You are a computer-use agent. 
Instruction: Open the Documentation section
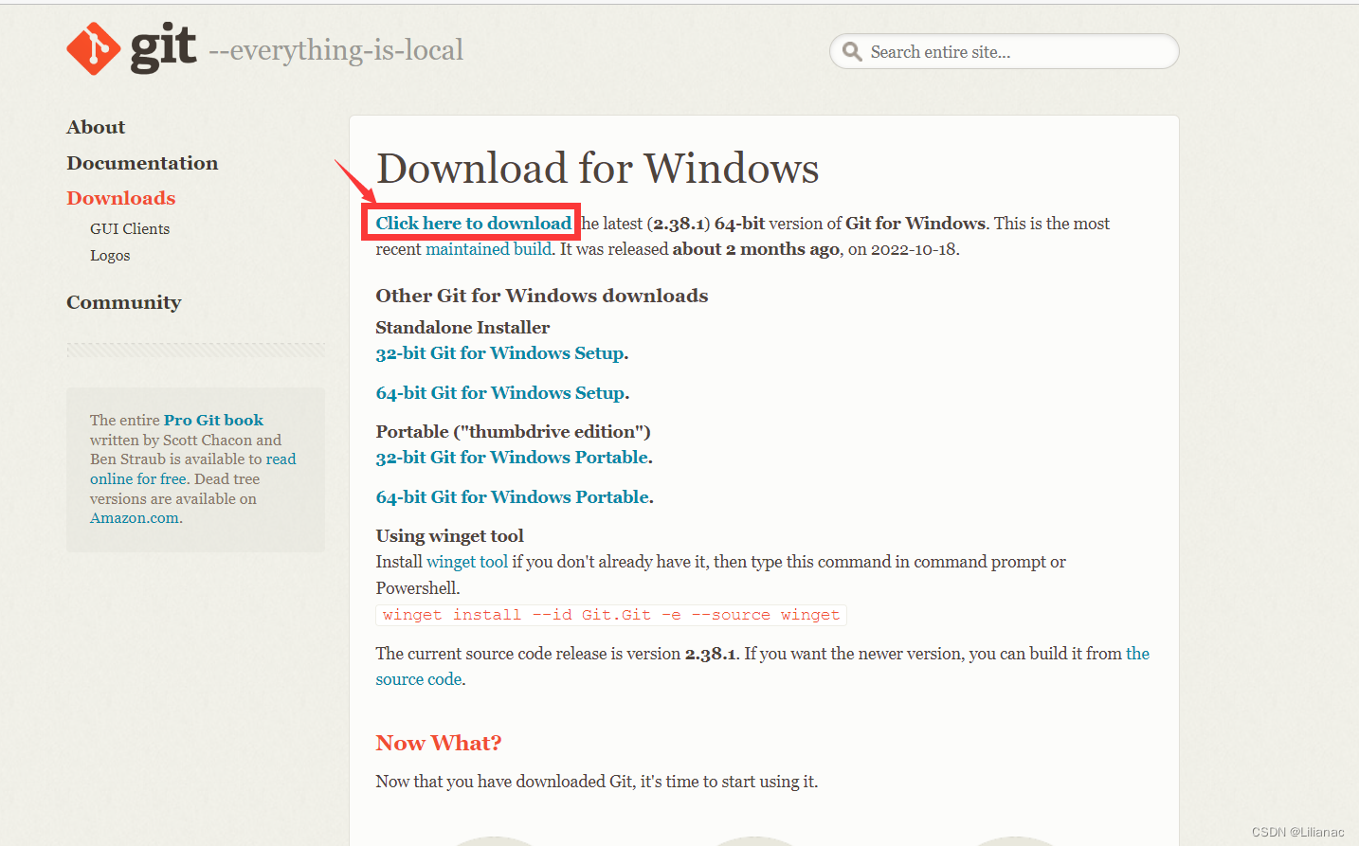tap(142, 163)
